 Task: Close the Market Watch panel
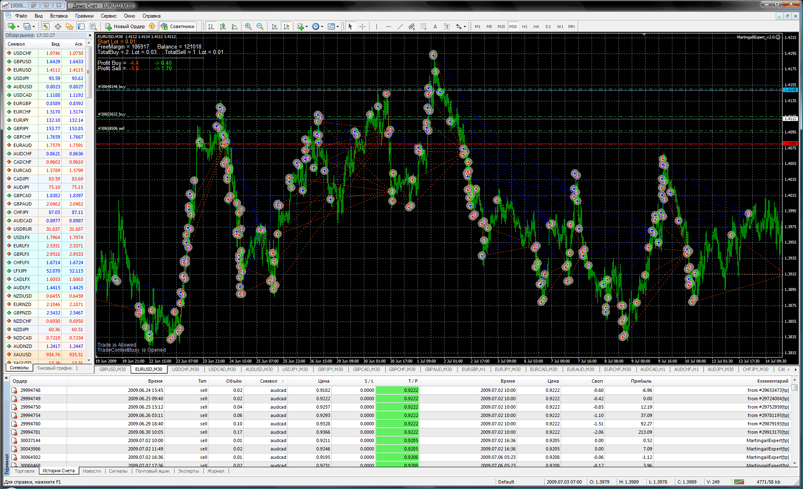pos(90,35)
